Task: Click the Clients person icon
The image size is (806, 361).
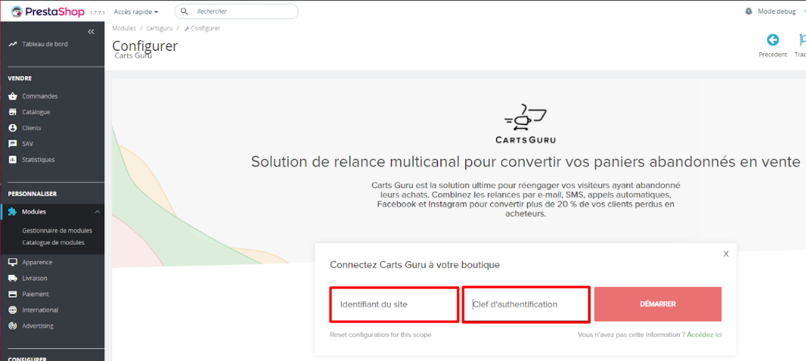Action: tap(12, 128)
